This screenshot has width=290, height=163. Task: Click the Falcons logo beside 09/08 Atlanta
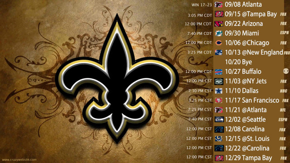click(x=218, y=5)
